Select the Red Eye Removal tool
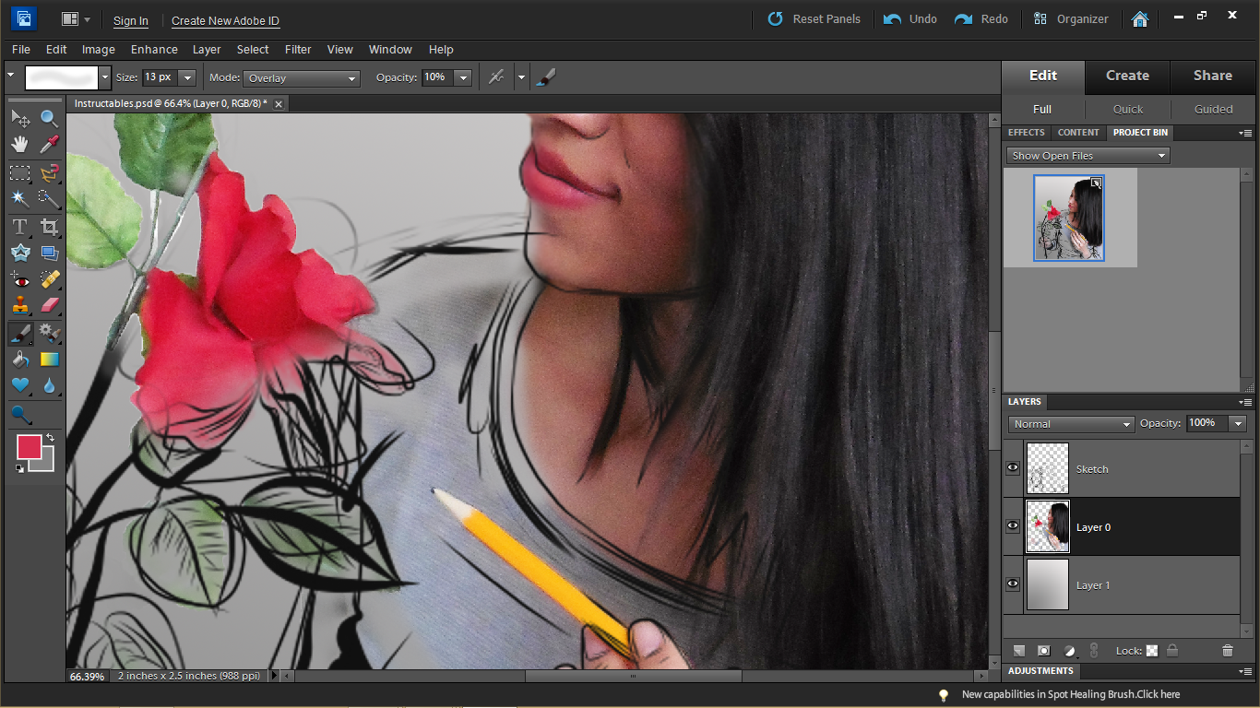The height and width of the screenshot is (708, 1260). point(20,279)
